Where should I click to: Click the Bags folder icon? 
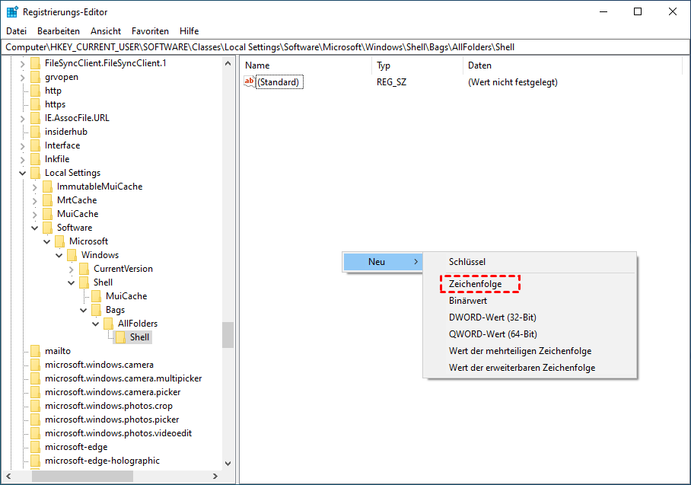pyautogui.click(x=97, y=310)
